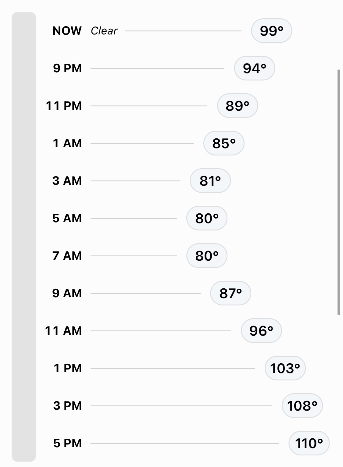Click the 85° temperature badge
The width and height of the screenshot is (343, 467).
(x=224, y=143)
